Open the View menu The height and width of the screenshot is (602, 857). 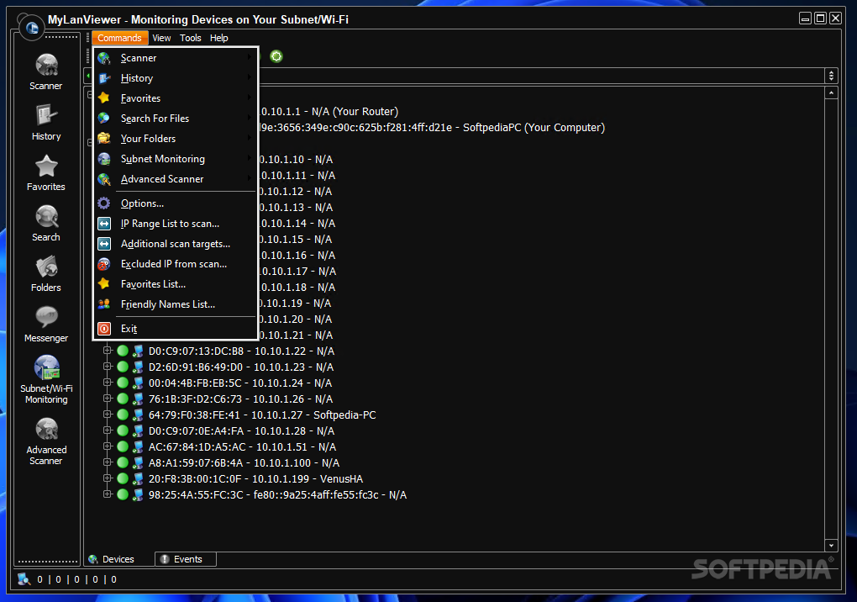(x=161, y=38)
